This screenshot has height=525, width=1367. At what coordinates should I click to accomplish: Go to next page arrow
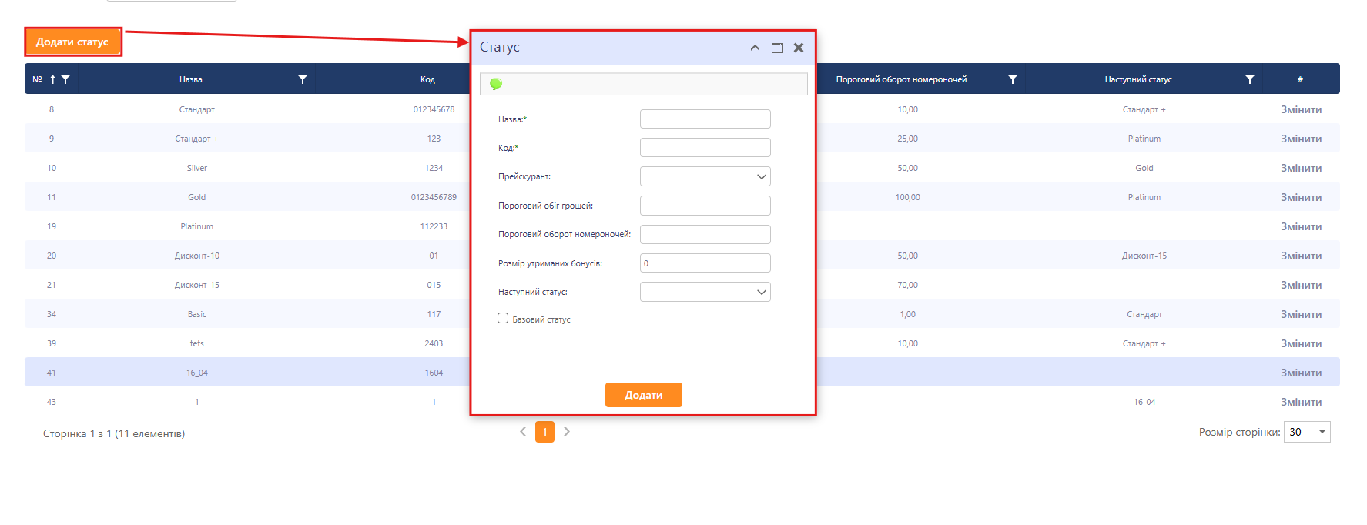coord(567,432)
